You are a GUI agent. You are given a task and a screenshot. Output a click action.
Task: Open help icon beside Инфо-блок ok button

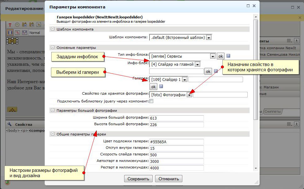tap(216, 71)
